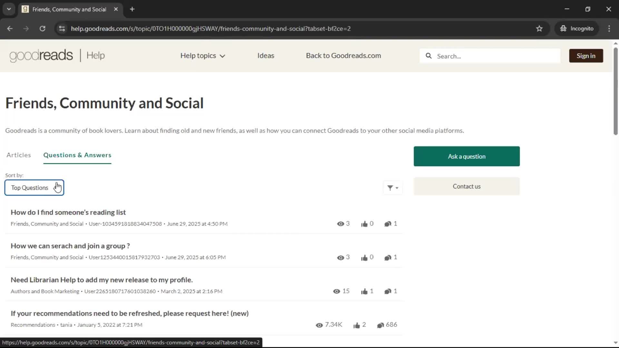Image resolution: width=619 pixels, height=348 pixels.
Task: Click 'June 29, 2025 at 6:05 PM' timestamp
Action: click(195, 257)
